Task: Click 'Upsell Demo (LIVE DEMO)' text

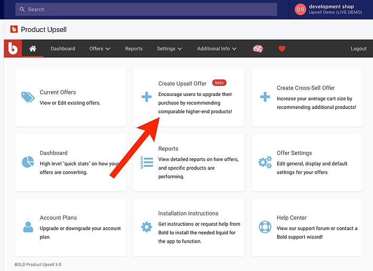Action: click(335, 12)
